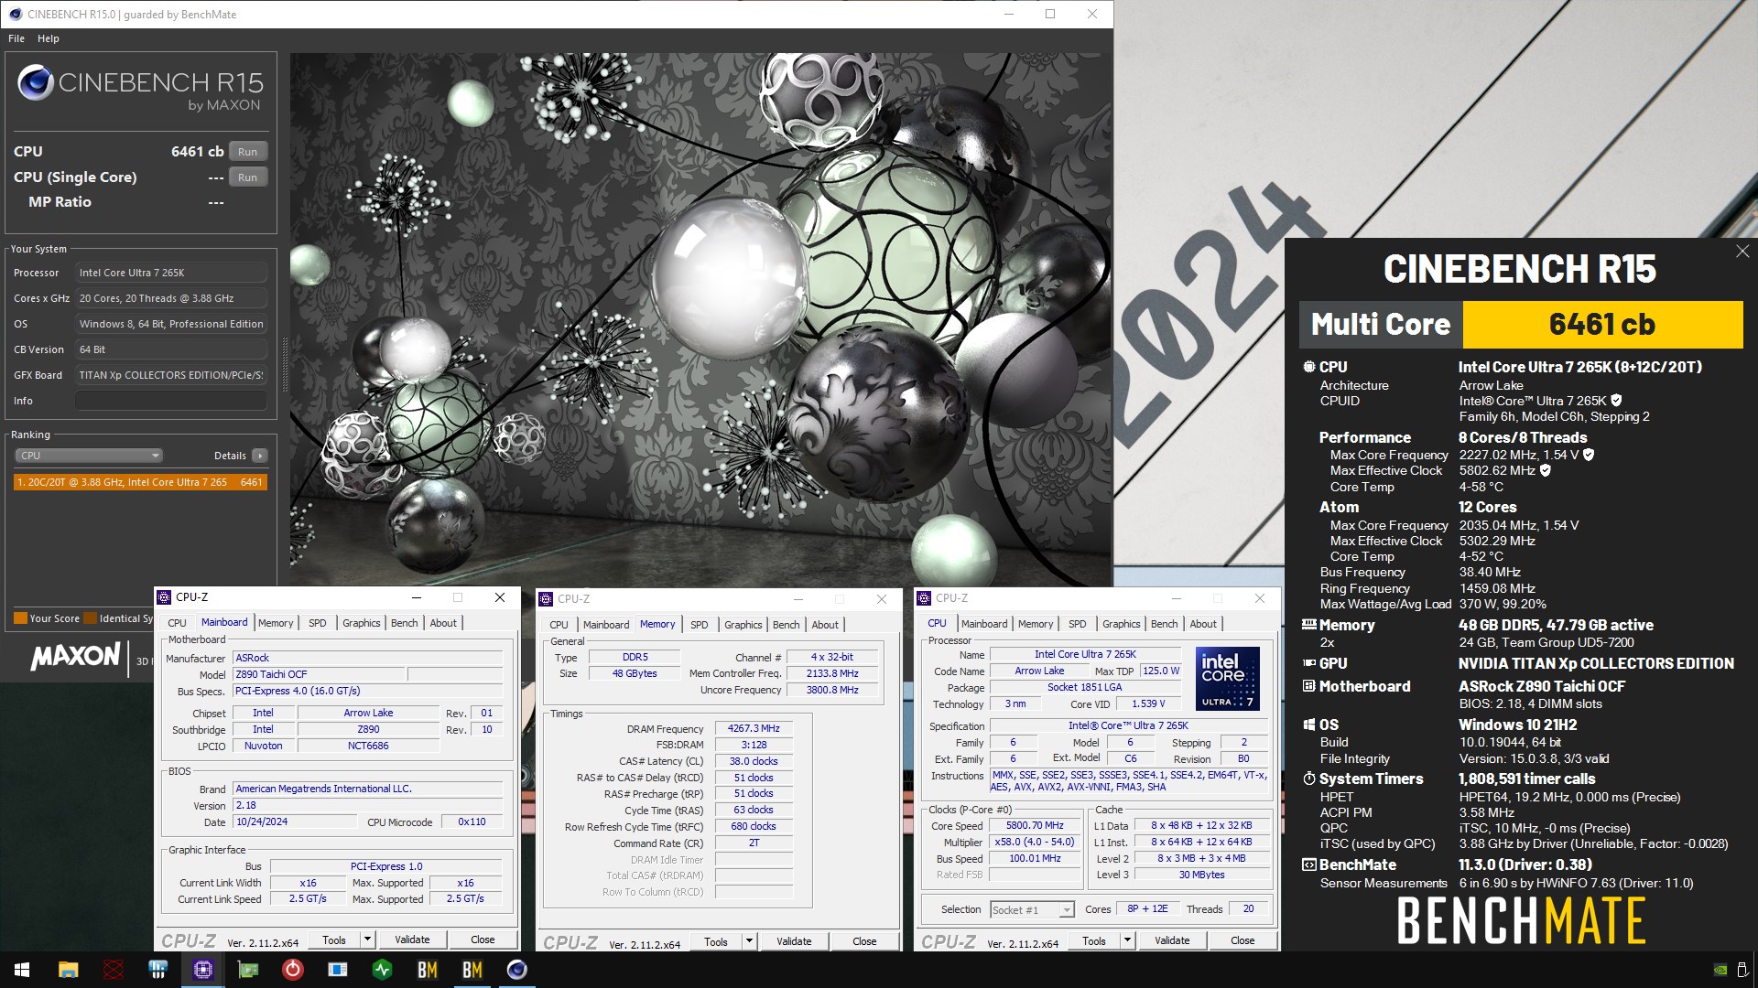Click the BenchMate version section icon
1758x988 pixels.
point(1309,864)
